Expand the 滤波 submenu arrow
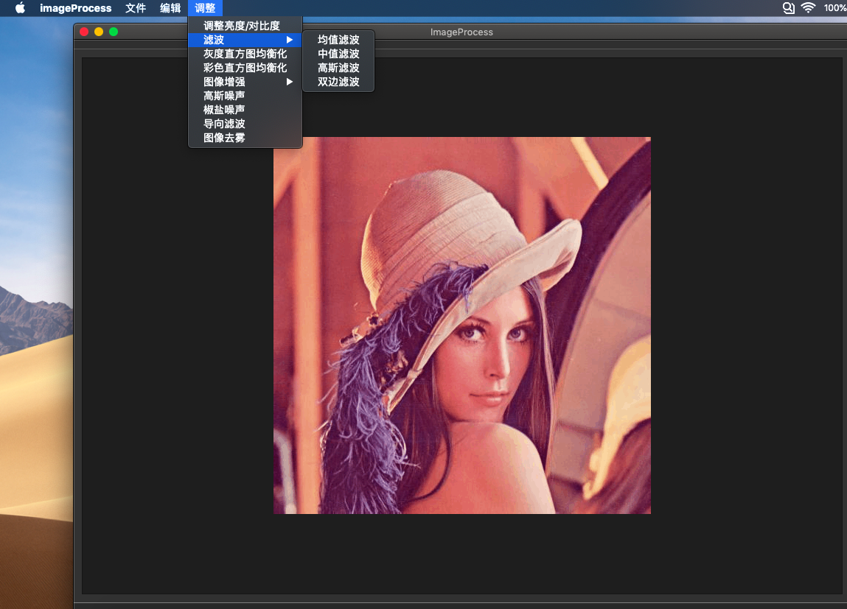 click(290, 40)
